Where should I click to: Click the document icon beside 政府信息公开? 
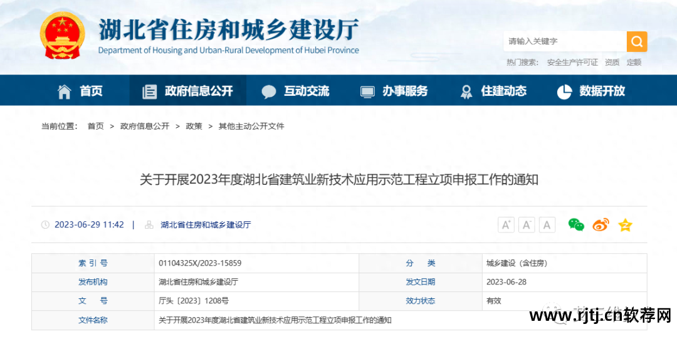pyautogui.click(x=149, y=91)
